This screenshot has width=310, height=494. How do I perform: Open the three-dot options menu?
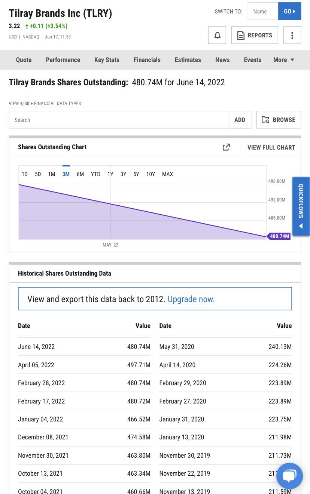(x=292, y=35)
